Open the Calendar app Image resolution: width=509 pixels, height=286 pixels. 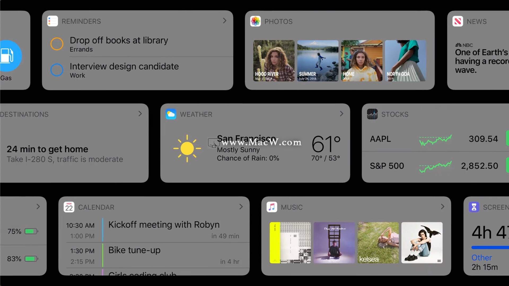(x=68, y=207)
